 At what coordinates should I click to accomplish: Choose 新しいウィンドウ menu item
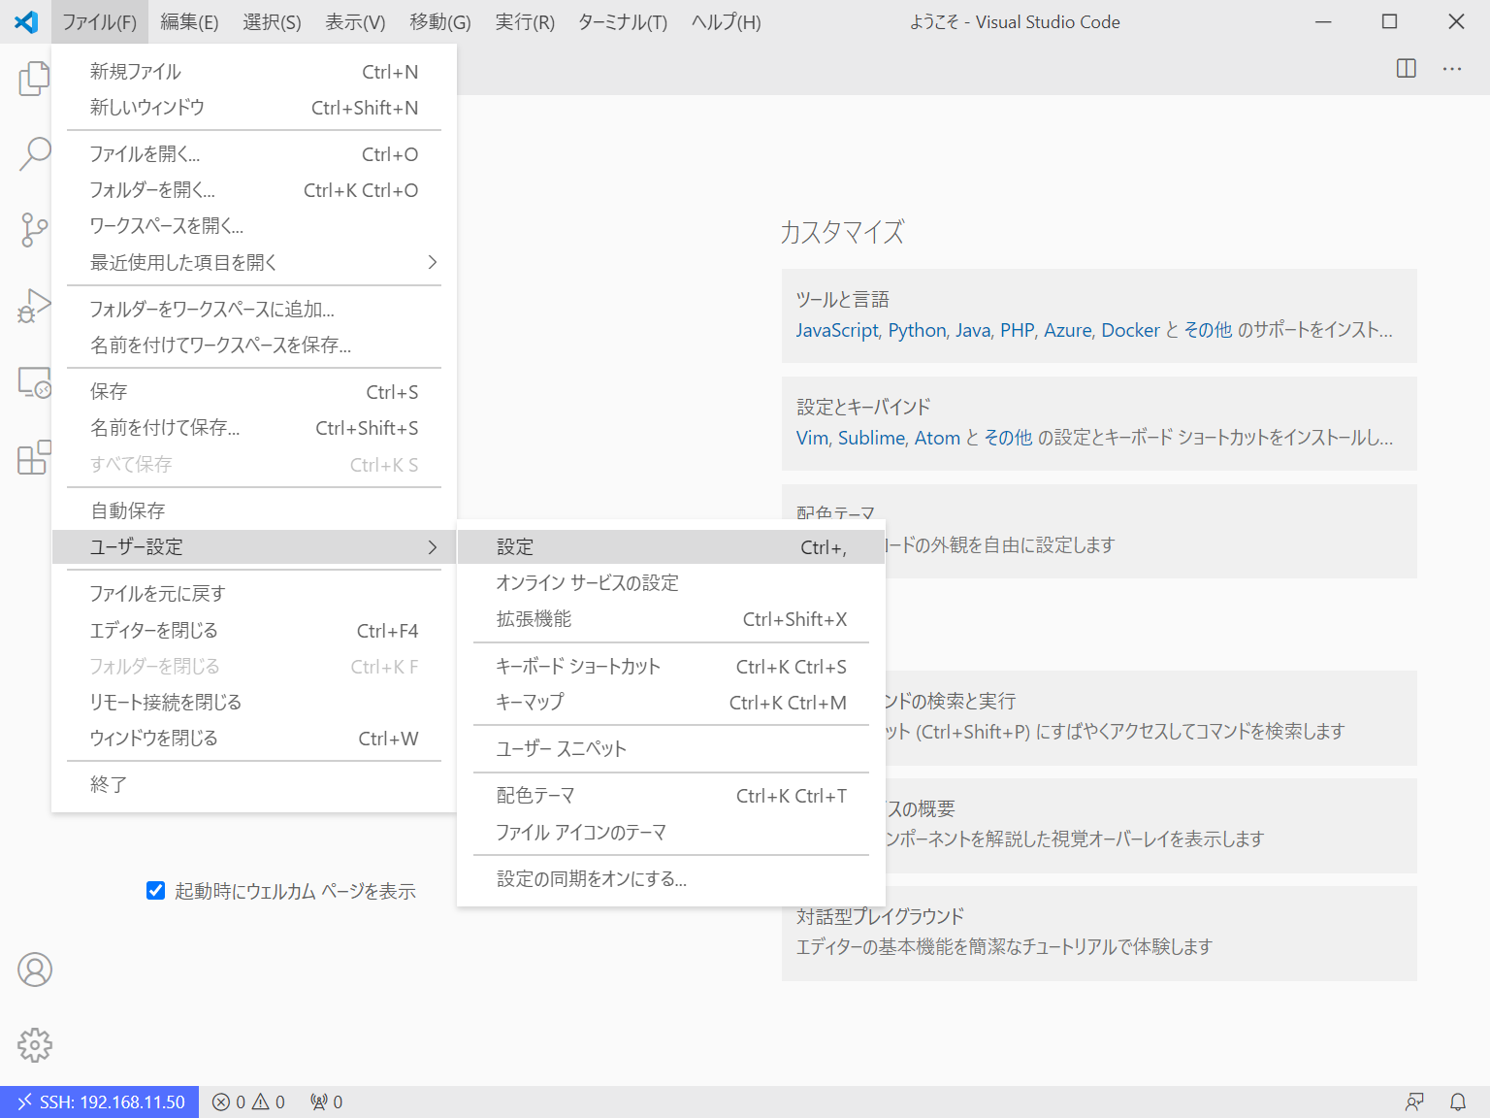(254, 107)
